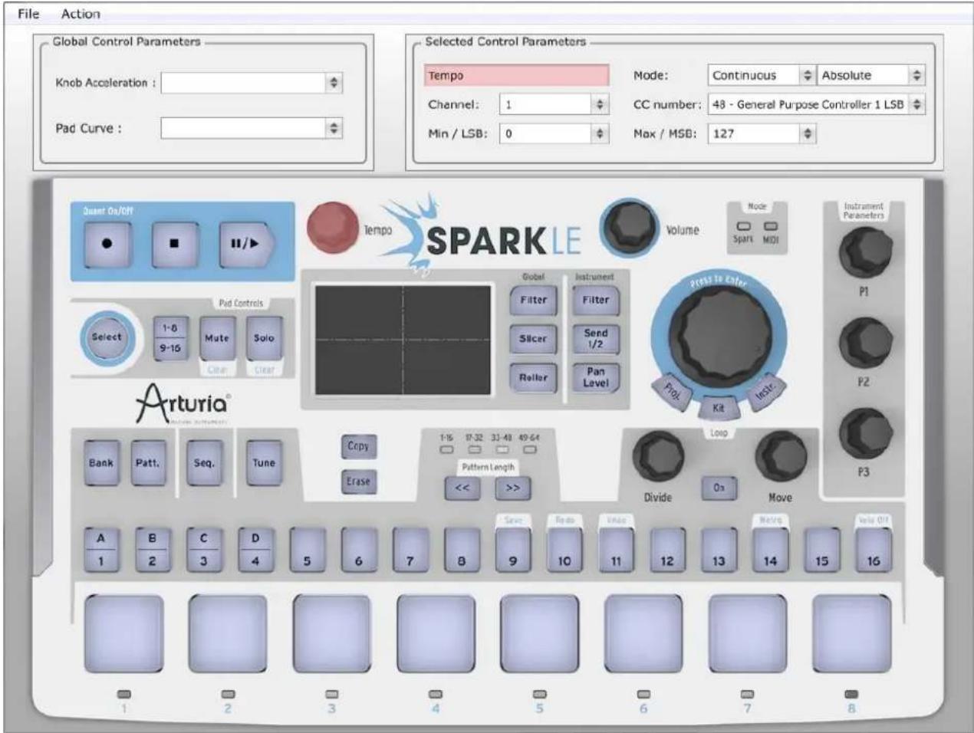Click the round Select button

click(107, 337)
